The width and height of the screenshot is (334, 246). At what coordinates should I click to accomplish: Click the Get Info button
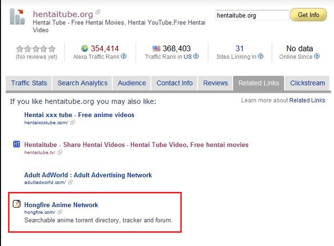[308, 15]
